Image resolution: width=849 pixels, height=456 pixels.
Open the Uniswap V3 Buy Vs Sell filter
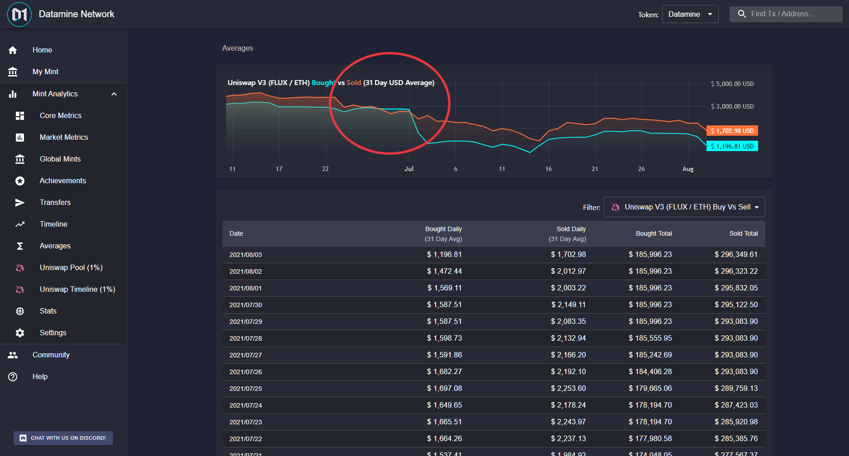click(x=684, y=207)
